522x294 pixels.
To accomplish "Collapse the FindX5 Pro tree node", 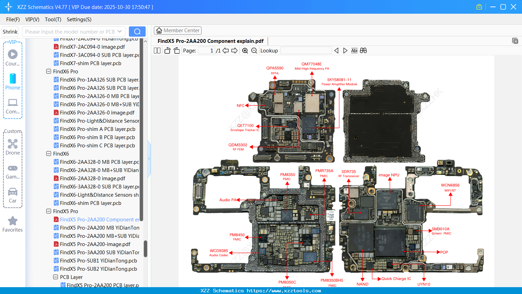I will (x=49, y=211).
